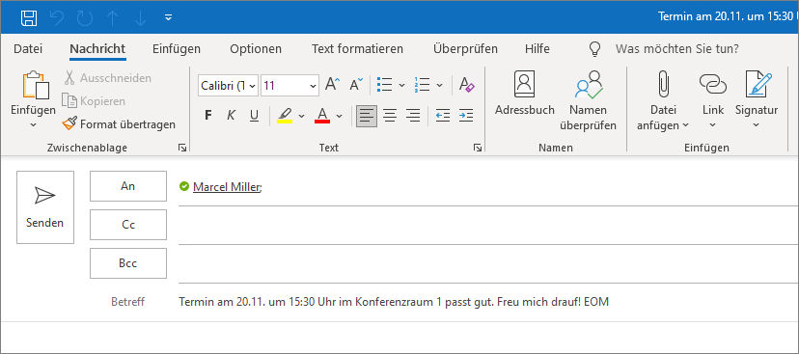Toggle bold formatting F
The width and height of the screenshot is (799, 354).
[x=207, y=115]
